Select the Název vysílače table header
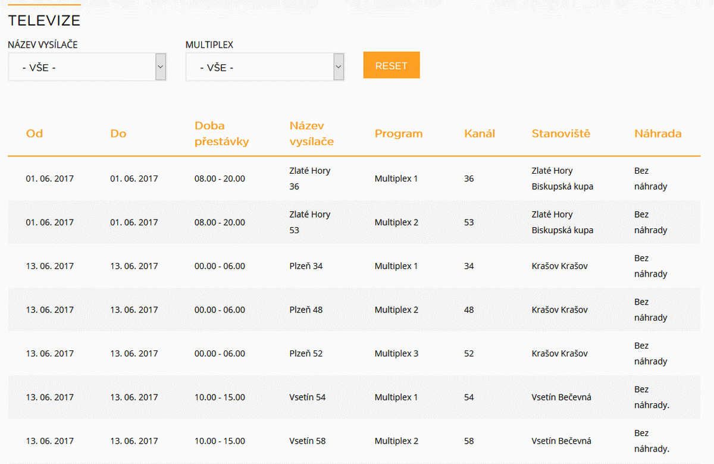This screenshot has height=464, width=714. [x=311, y=134]
